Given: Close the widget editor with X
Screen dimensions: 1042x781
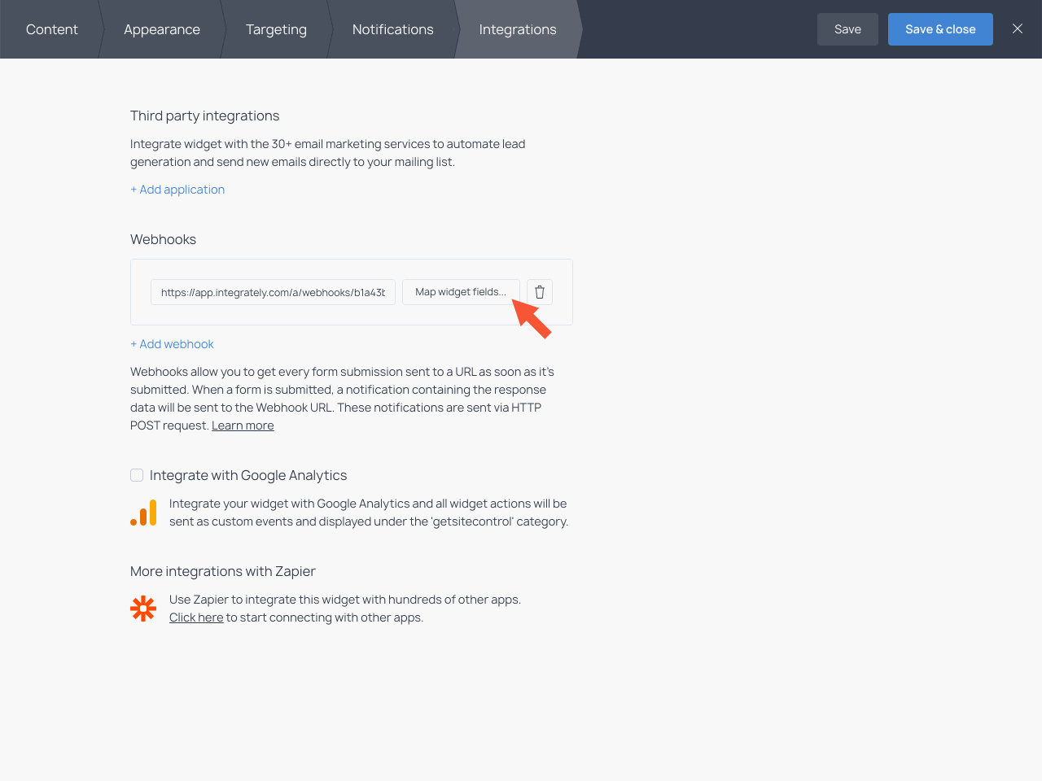Looking at the screenshot, I should pyautogui.click(x=1017, y=29).
